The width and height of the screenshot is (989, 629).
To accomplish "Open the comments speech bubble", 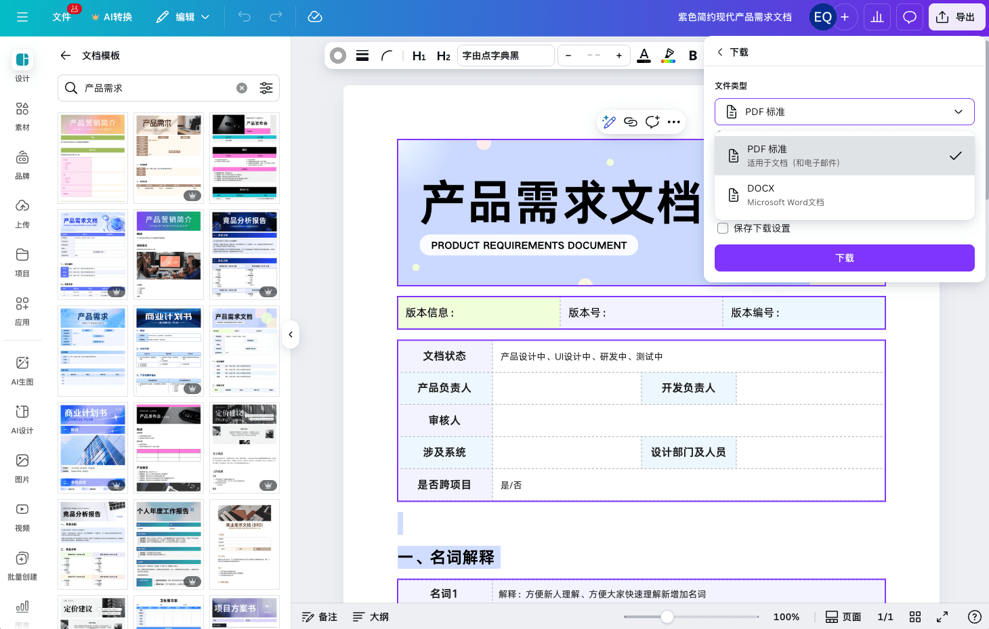I will coord(910,17).
